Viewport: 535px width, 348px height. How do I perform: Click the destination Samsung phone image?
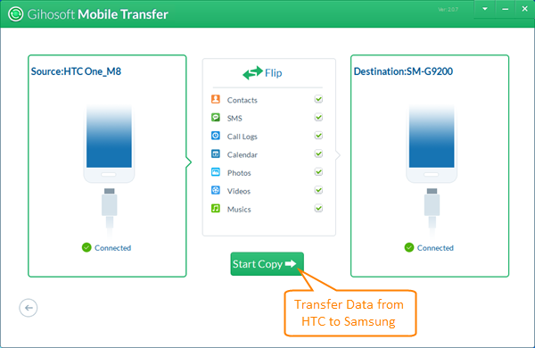(x=432, y=144)
